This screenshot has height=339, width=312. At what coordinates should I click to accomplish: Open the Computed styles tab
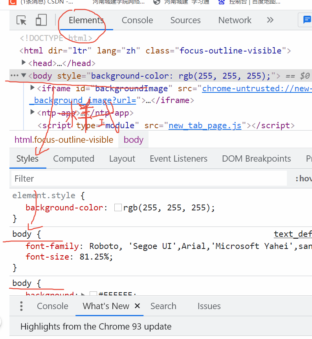(x=74, y=159)
